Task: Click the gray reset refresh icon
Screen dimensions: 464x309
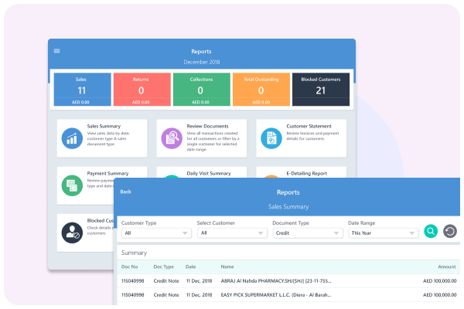Action: 449,231
